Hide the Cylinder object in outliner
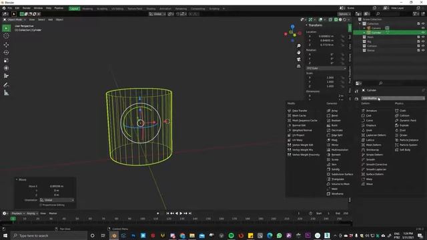Viewport: 427px width, 240px height. 423,33
